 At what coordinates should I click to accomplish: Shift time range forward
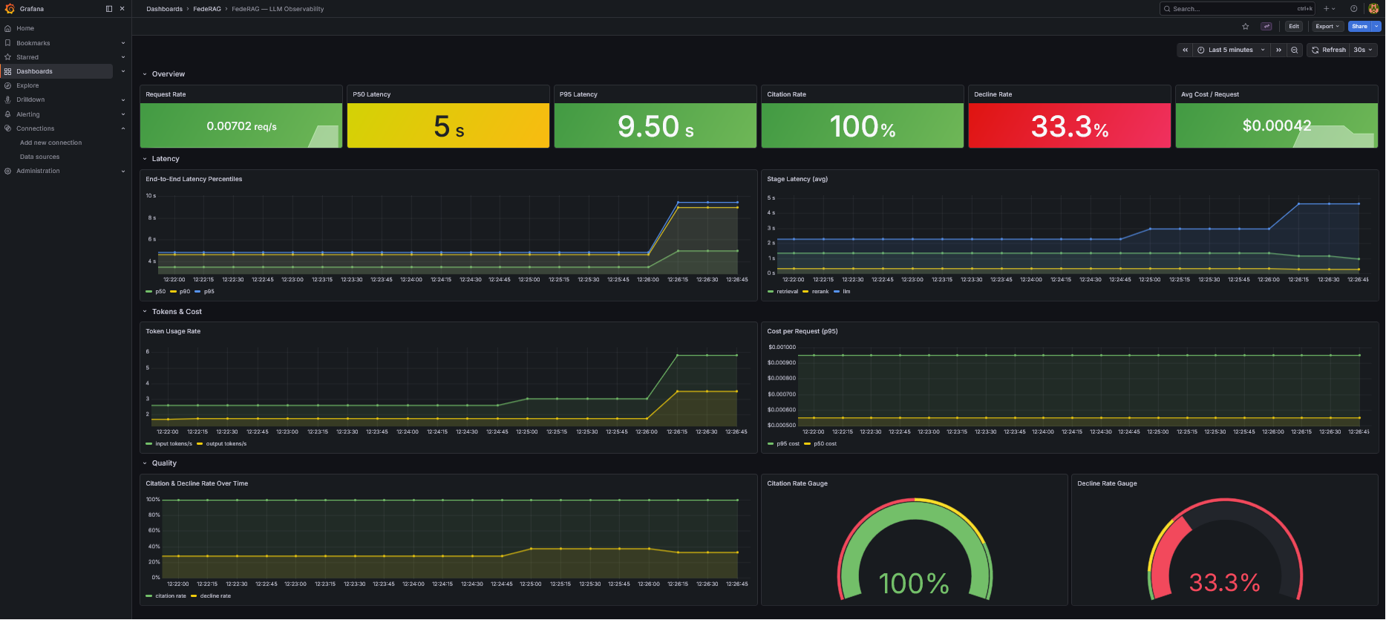pos(1278,50)
